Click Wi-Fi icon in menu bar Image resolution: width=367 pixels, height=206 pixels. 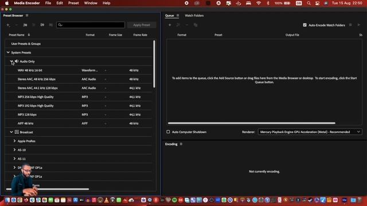(x=259, y=3)
